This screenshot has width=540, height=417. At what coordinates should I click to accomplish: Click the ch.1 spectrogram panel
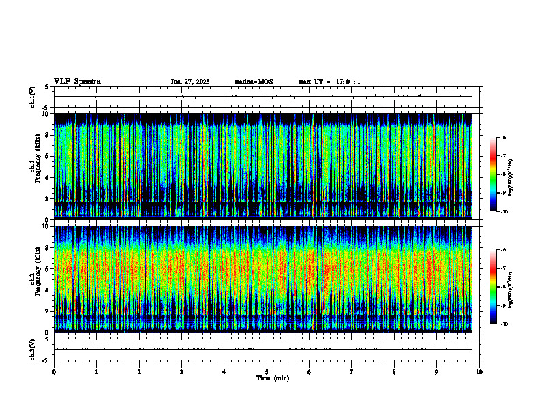pos(263,166)
